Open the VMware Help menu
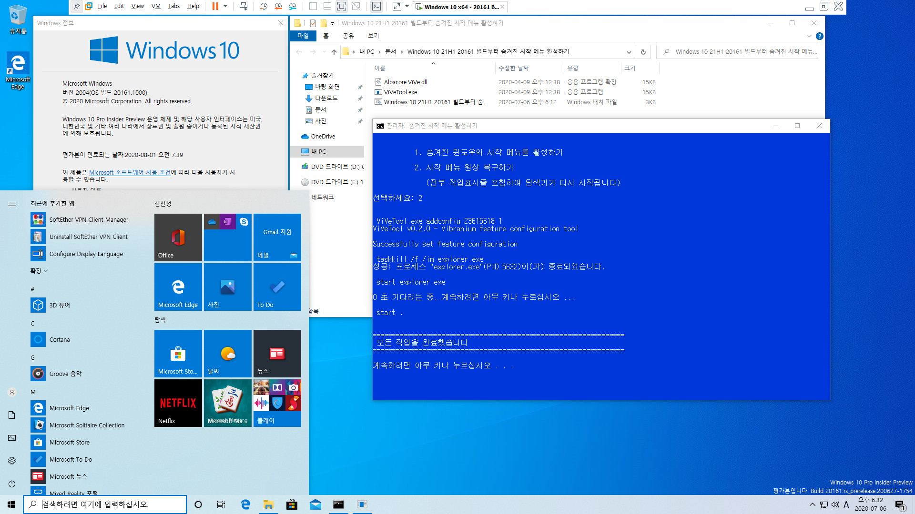Screen dimensions: 915x514 click(x=193, y=6)
